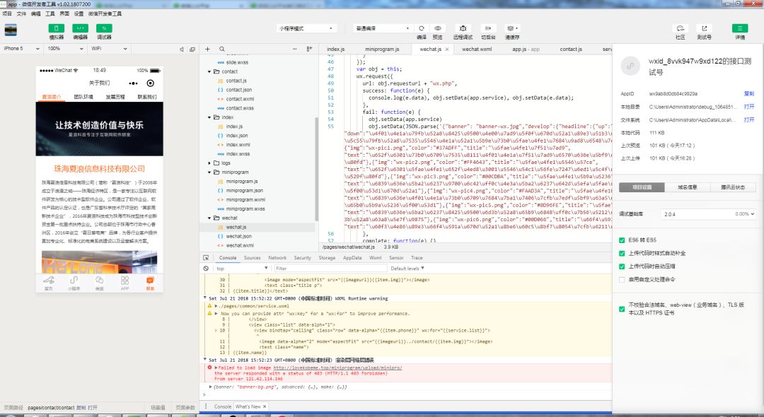Click the collapse-tree icon in file panel header
Viewport: 764px width, 417px height.
(309, 49)
